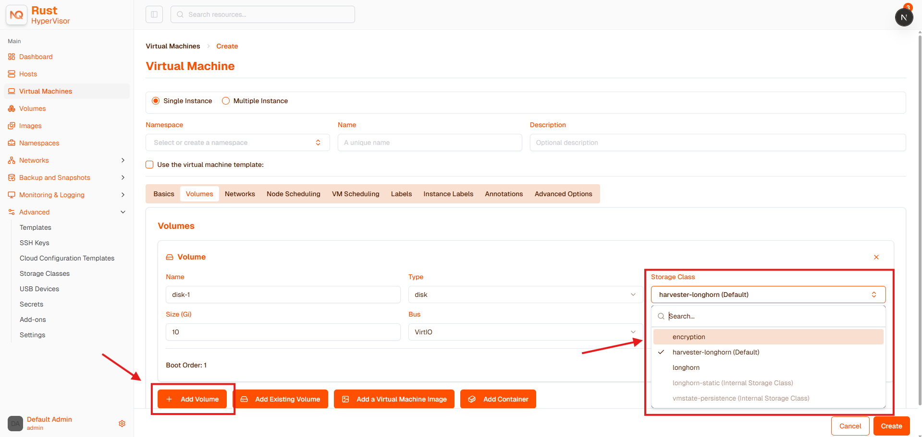Open the Type dropdown showing disk
The width and height of the screenshot is (922, 437).
click(x=525, y=295)
